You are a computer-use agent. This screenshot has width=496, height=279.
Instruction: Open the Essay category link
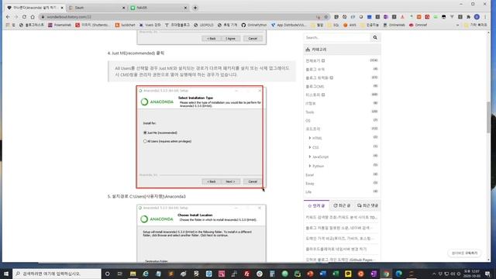tap(310, 184)
